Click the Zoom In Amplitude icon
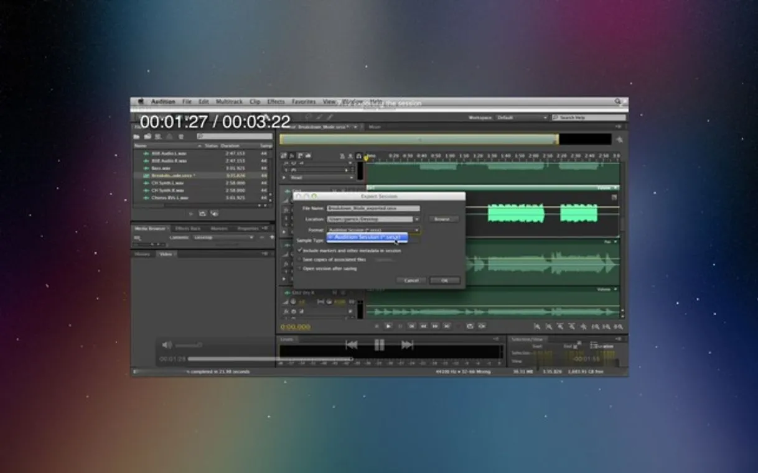 click(x=537, y=326)
